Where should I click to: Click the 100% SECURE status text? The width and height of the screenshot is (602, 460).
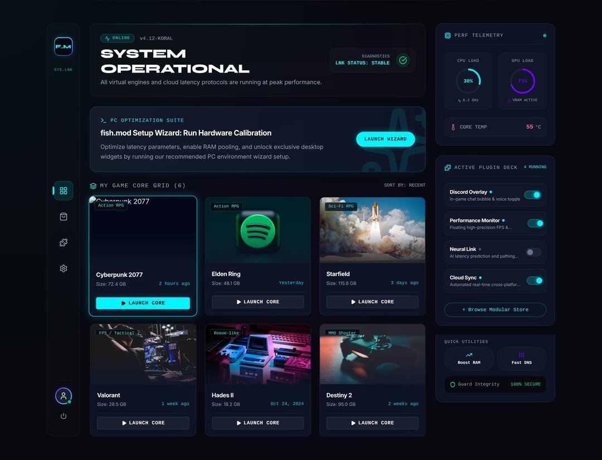pos(526,384)
